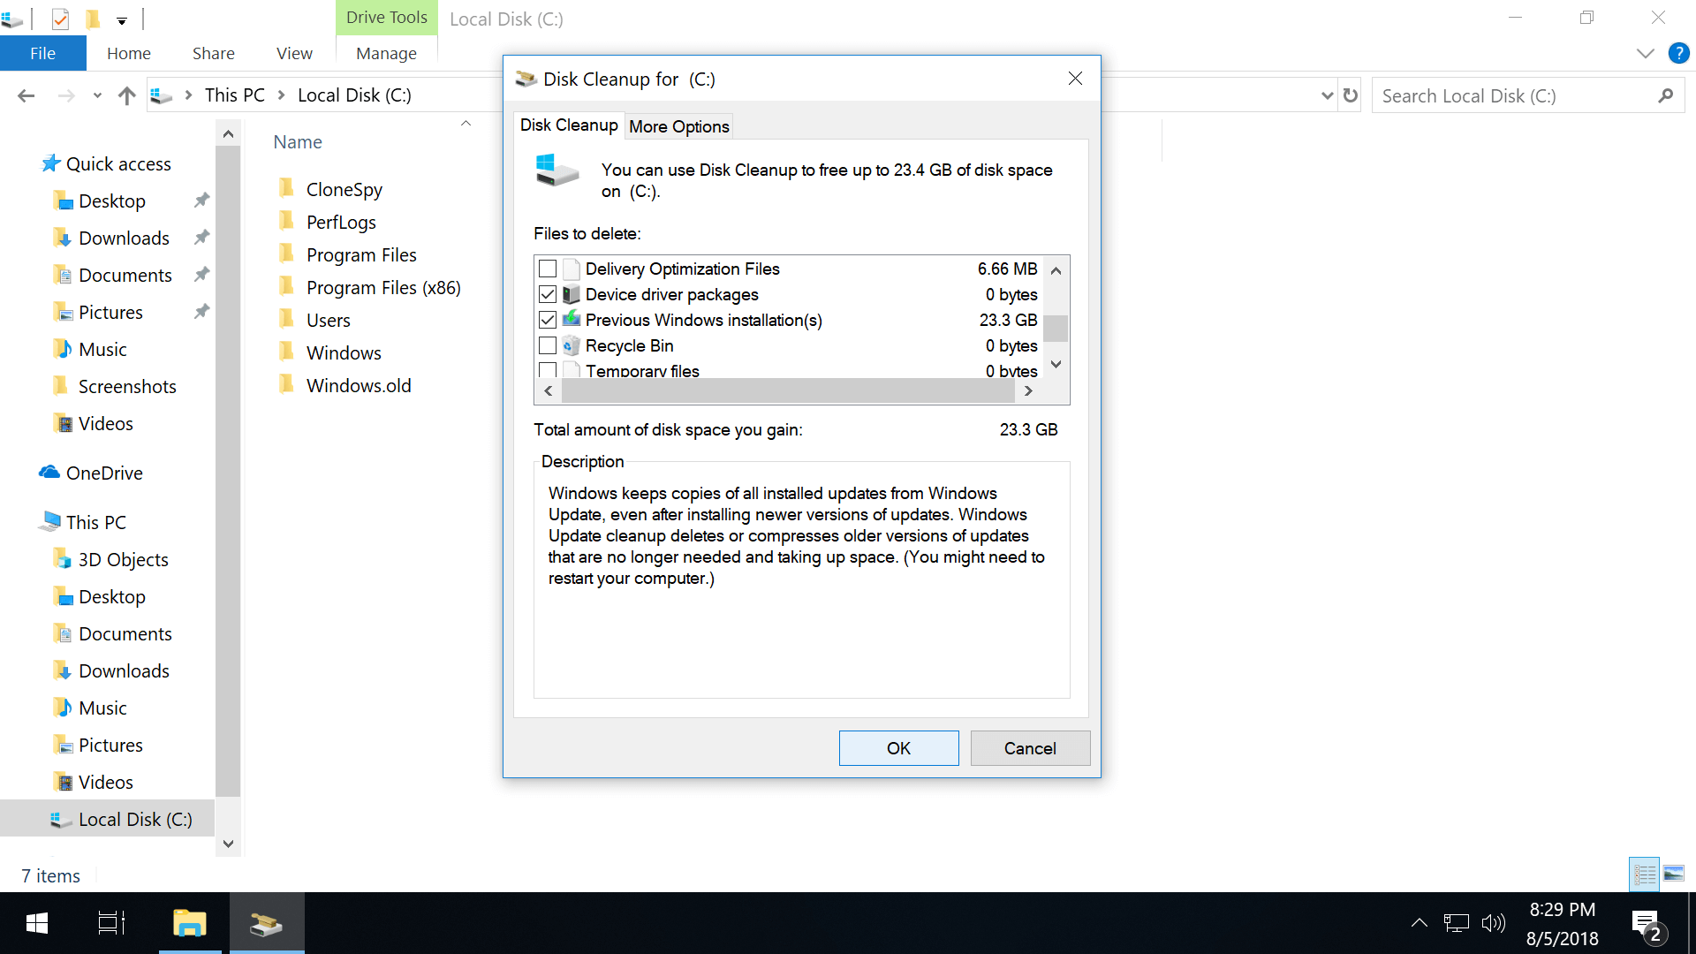Open the View ribbon tab
Viewport: 1696px width, 954px height.
coord(294,53)
